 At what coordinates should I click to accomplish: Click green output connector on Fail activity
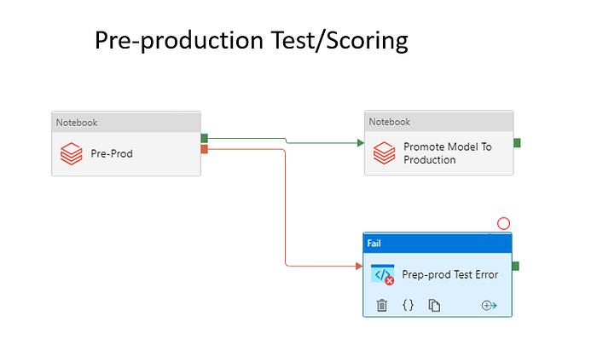[515, 266]
